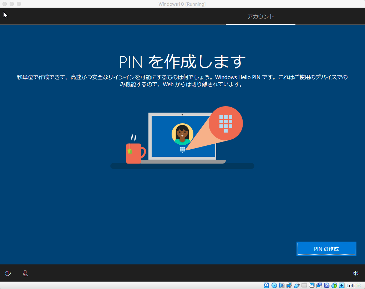Maximize the Windows10 VM window
365x289 pixels.
click(19, 4)
